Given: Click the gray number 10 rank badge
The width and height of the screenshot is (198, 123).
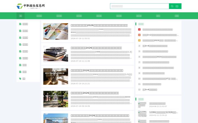Looking at the screenshot, I should [x=139, y=79].
